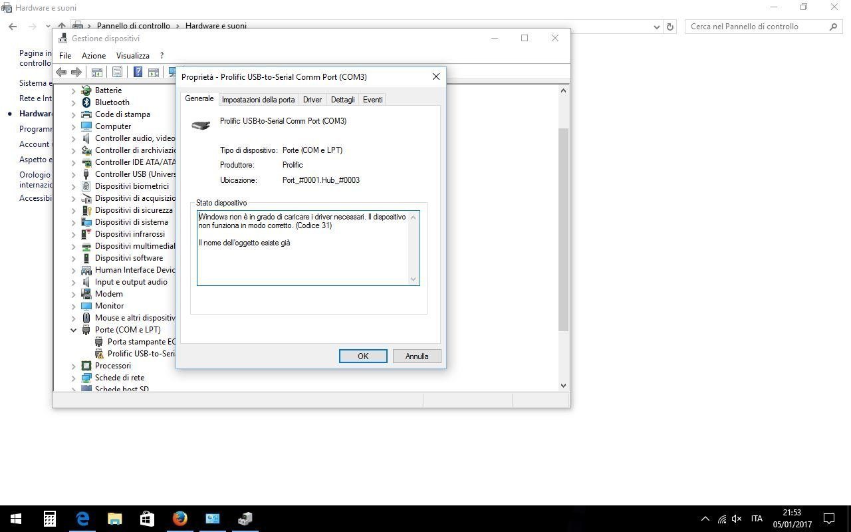Select the Batterie category icon

(86, 90)
